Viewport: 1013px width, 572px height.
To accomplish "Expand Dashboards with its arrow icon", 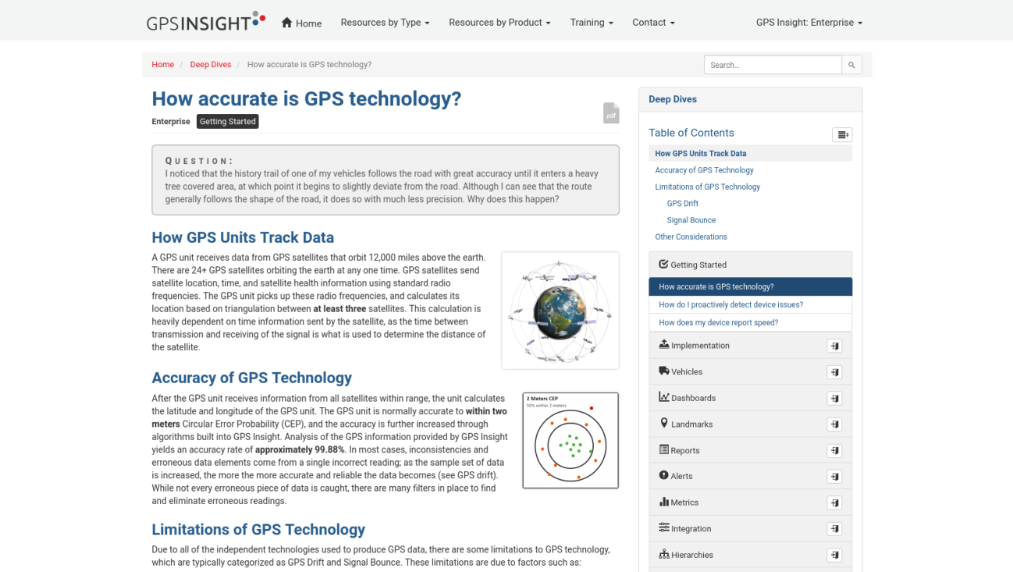I will click(834, 399).
